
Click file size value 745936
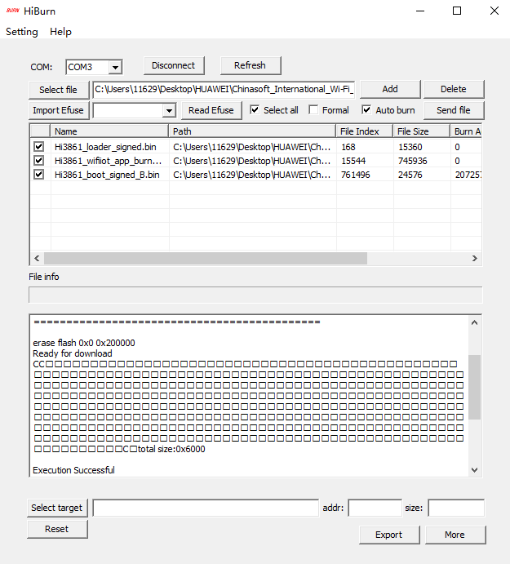click(x=413, y=161)
